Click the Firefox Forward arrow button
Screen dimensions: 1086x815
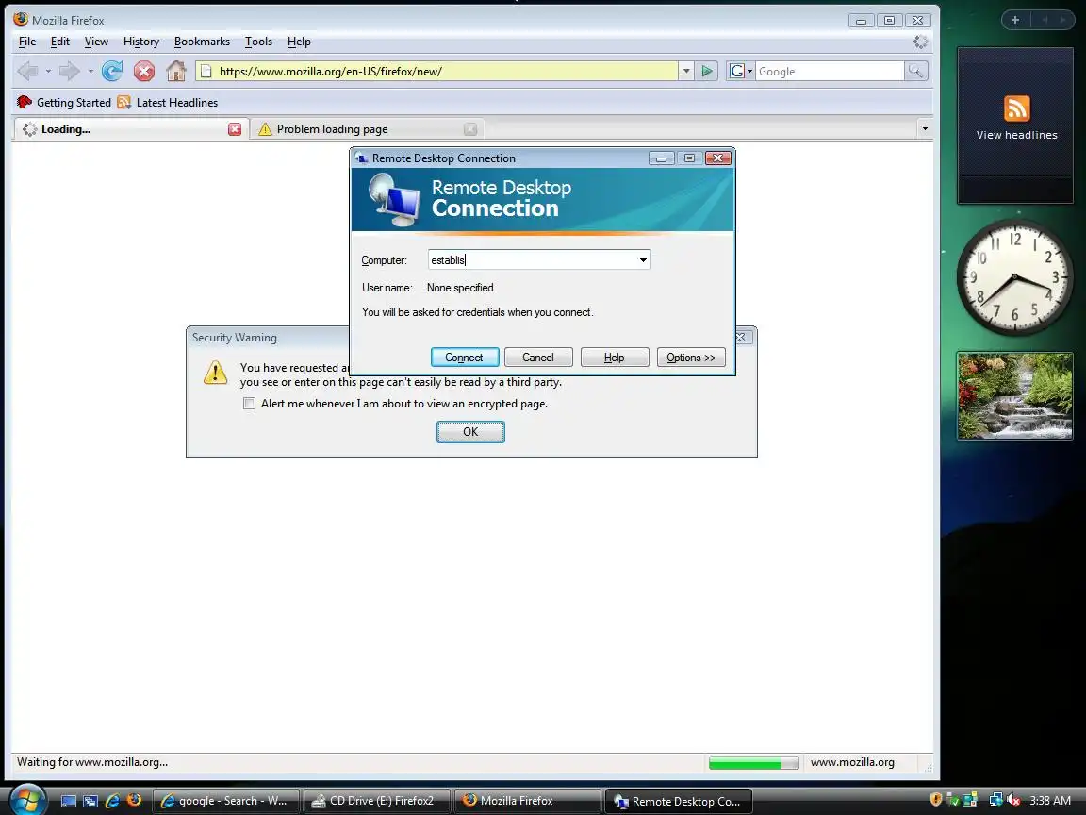tap(69, 71)
